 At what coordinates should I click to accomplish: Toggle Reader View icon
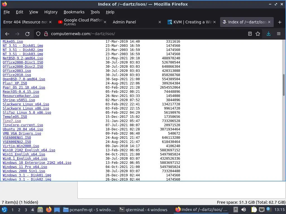(250, 34)
